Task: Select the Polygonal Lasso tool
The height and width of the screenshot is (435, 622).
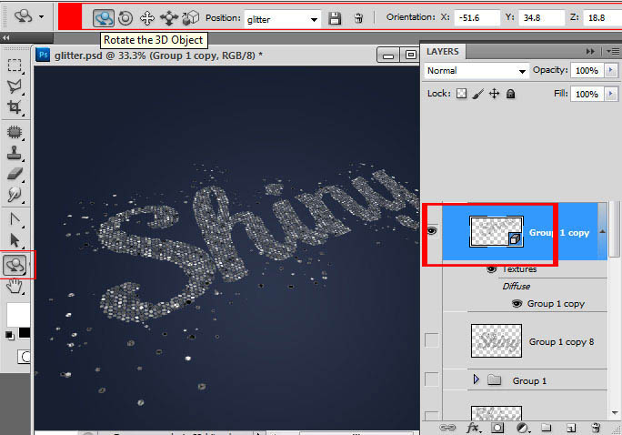Action: [15, 86]
